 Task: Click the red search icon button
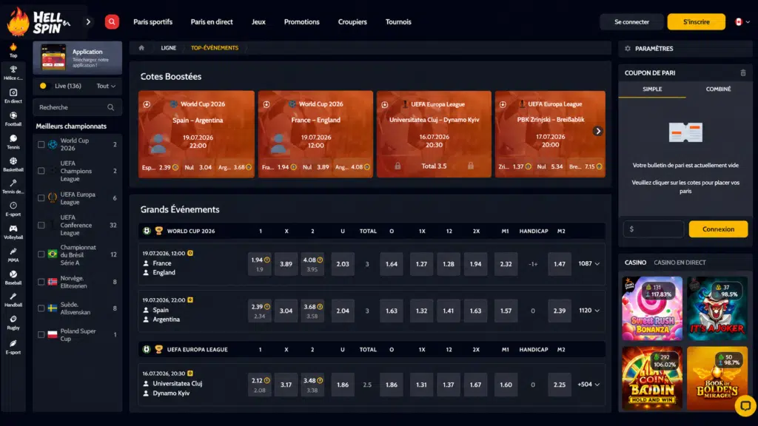(112, 21)
